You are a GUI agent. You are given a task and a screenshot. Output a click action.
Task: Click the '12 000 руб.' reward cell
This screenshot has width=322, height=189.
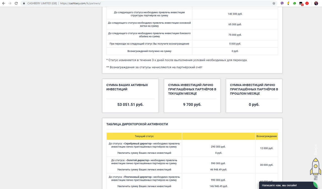point(267,148)
